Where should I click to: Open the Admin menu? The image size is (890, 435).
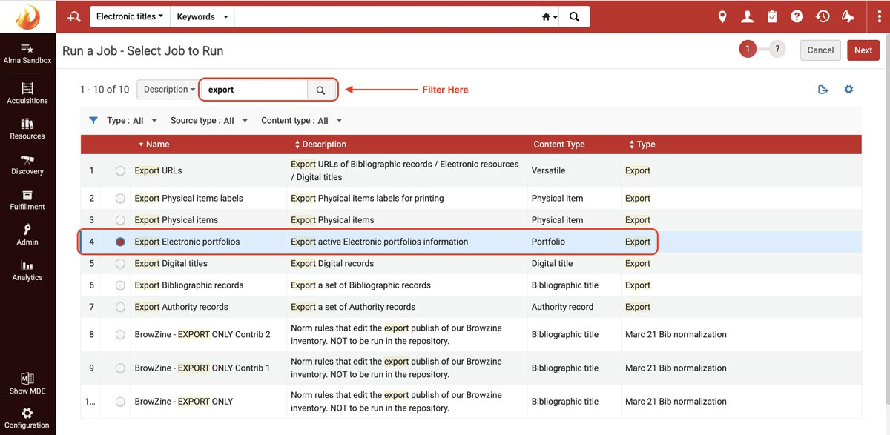tap(27, 235)
